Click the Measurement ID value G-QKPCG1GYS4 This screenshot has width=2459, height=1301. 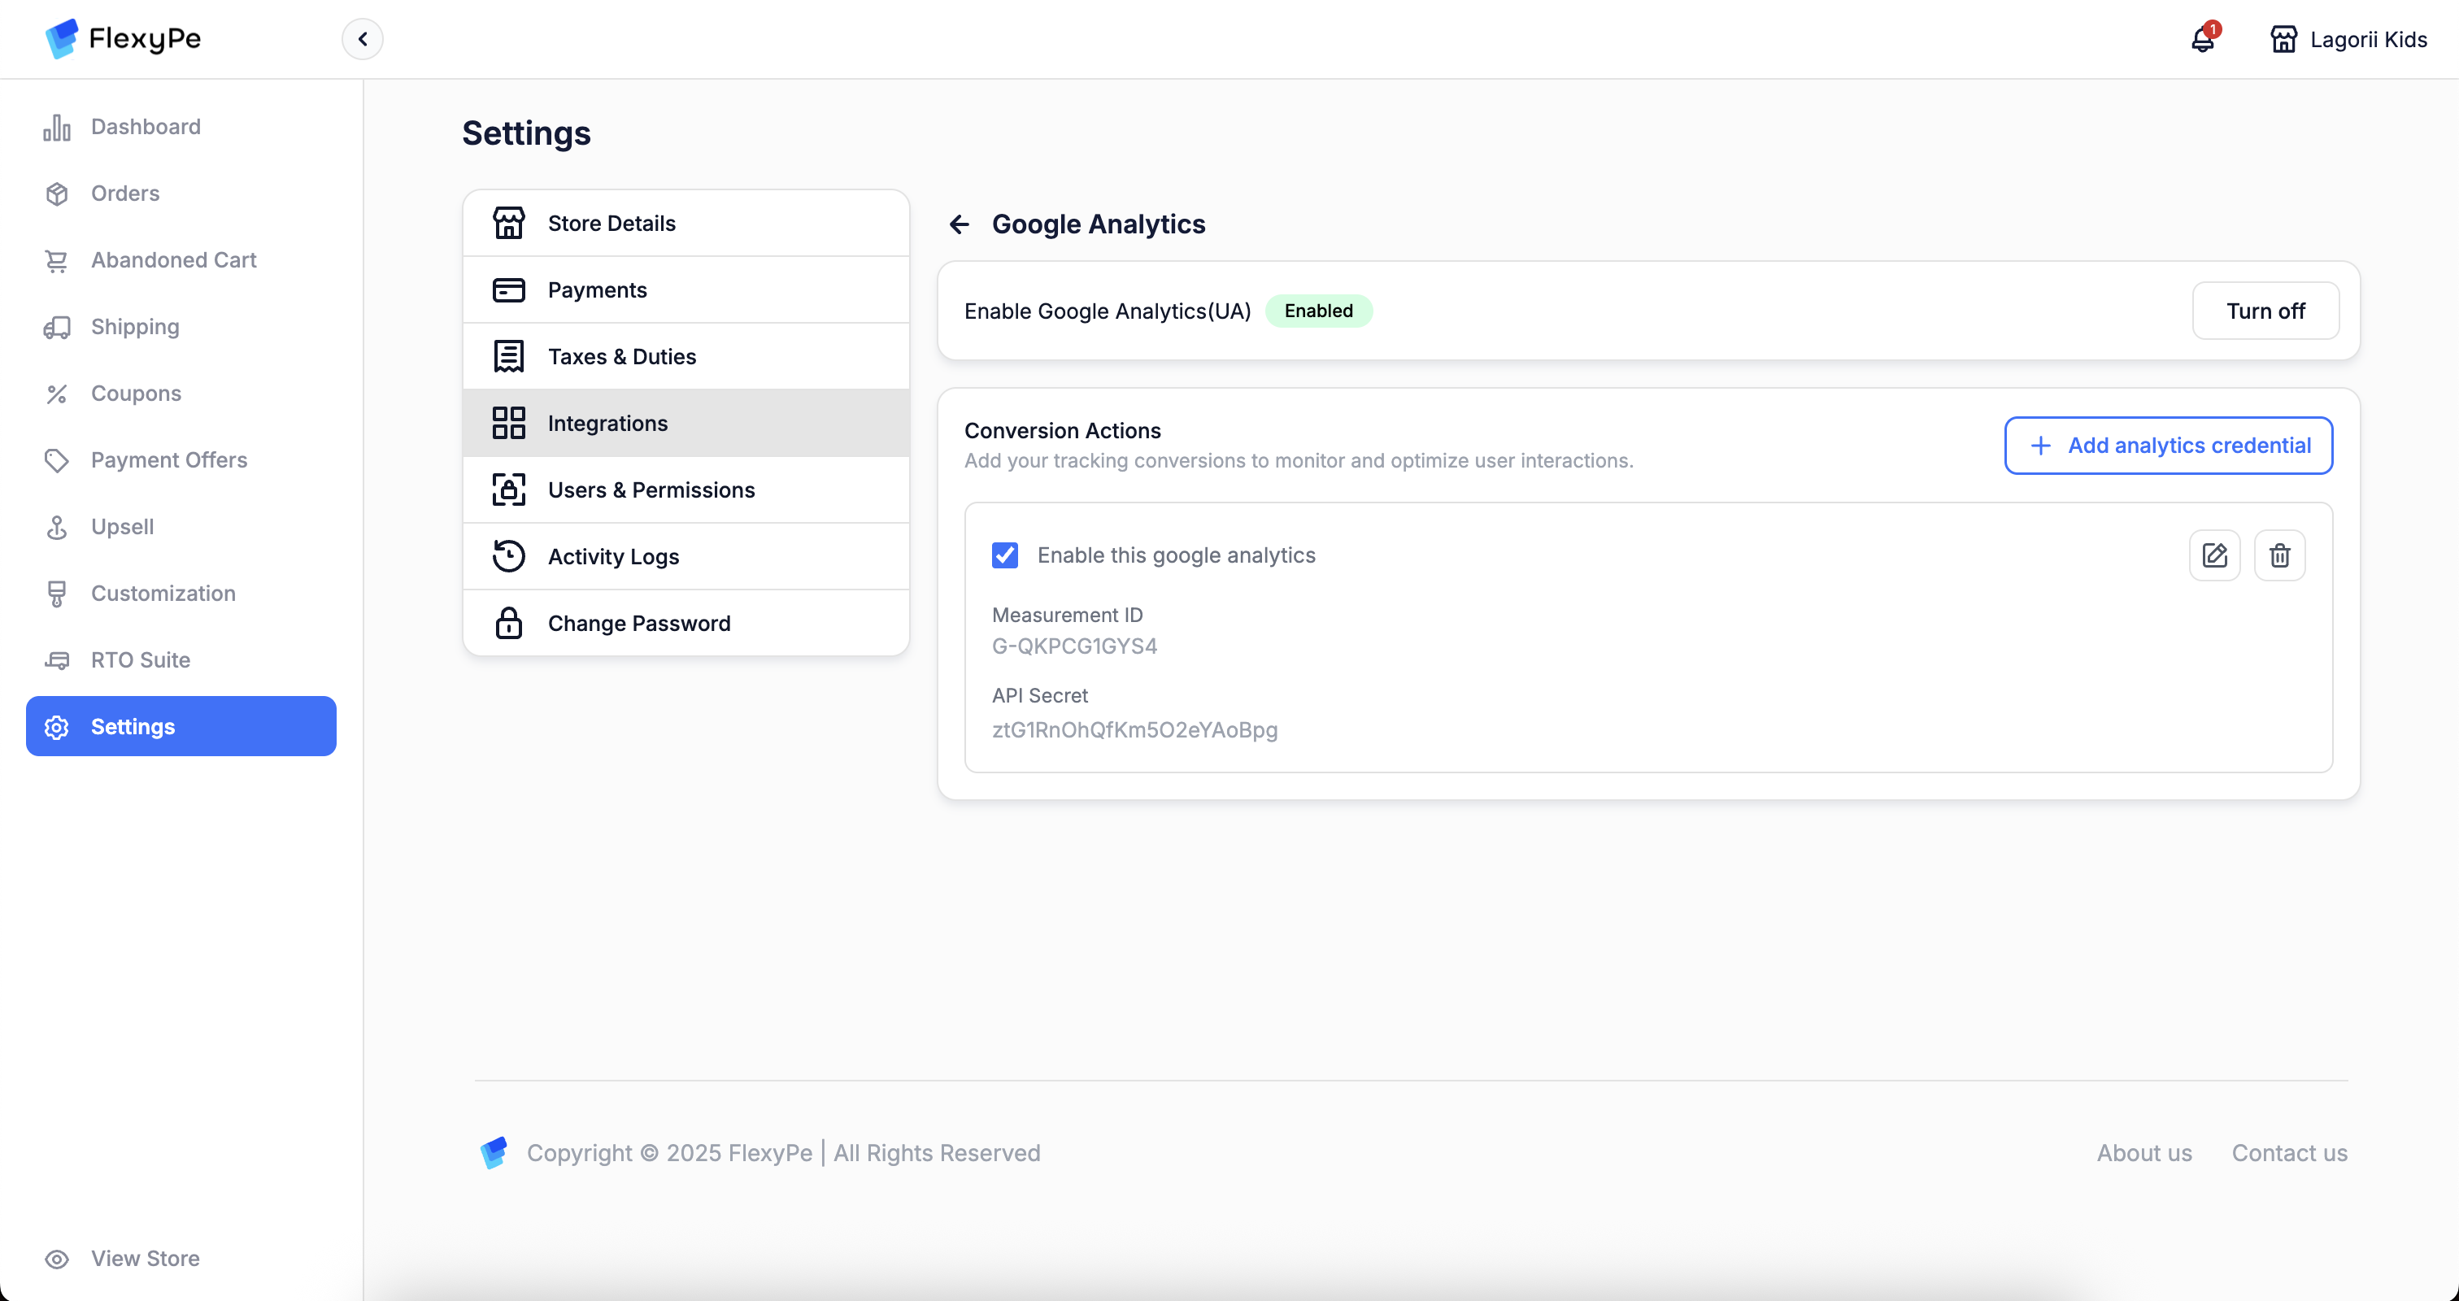pos(1074,646)
